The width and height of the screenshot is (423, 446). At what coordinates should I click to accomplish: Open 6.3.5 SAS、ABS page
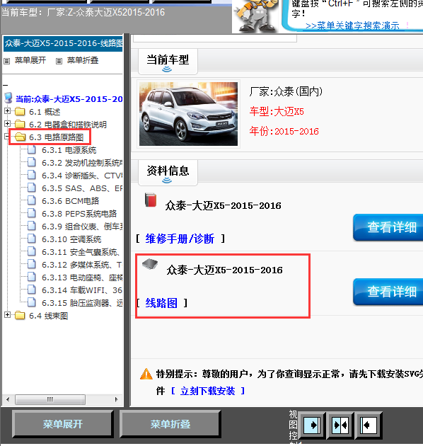[x=82, y=188]
